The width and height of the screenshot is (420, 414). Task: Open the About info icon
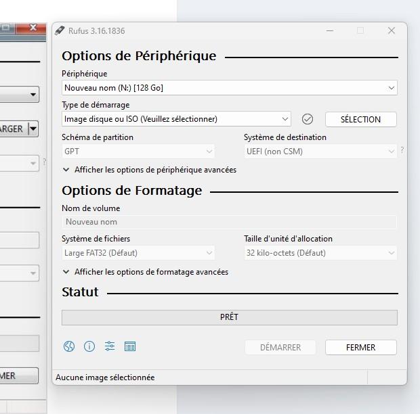coord(89,347)
